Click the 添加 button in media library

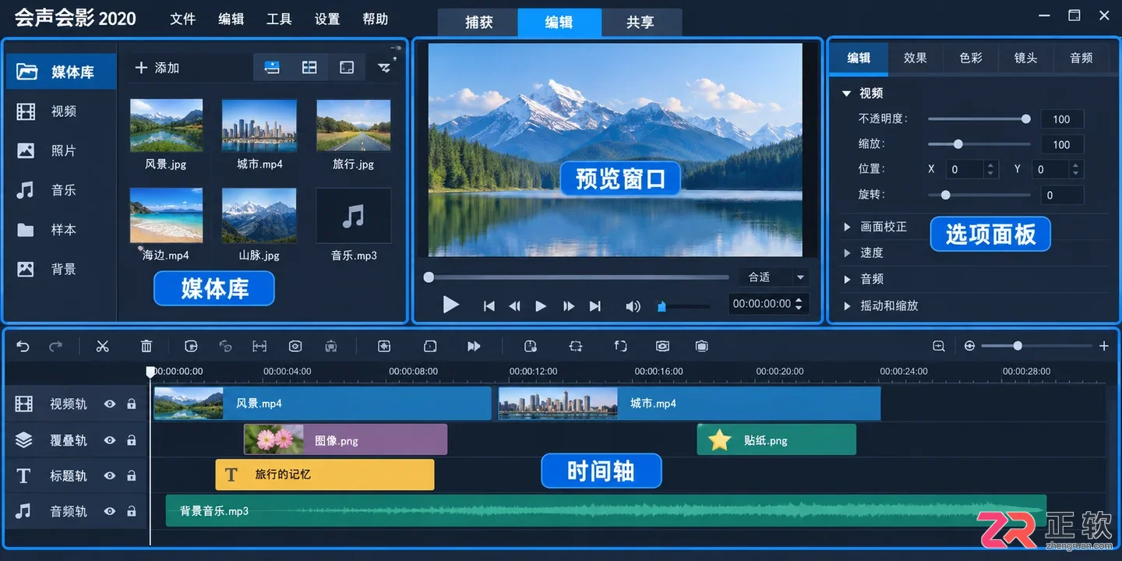(x=157, y=68)
